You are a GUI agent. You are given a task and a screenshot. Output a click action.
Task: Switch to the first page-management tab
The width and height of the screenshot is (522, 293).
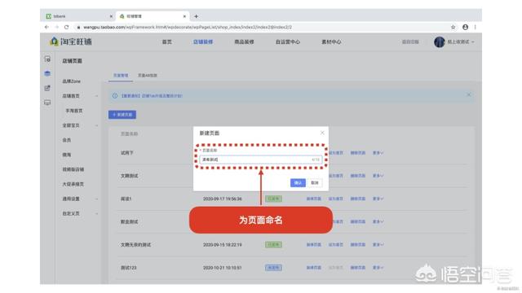click(x=121, y=76)
